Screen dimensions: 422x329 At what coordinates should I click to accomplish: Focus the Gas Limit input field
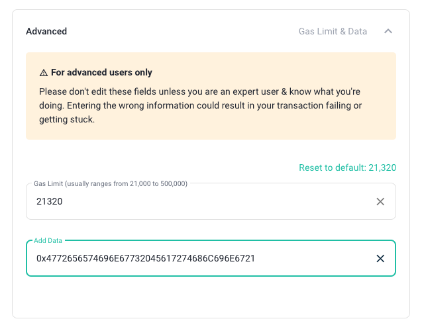pos(211,201)
